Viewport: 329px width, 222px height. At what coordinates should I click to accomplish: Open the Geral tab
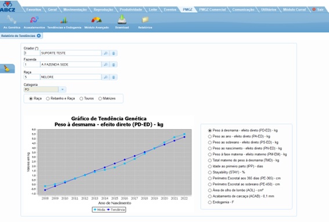click(x=52, y=9)
